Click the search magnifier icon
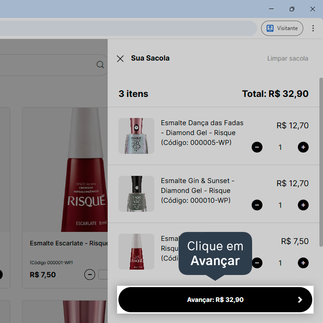 click(100, 65)
